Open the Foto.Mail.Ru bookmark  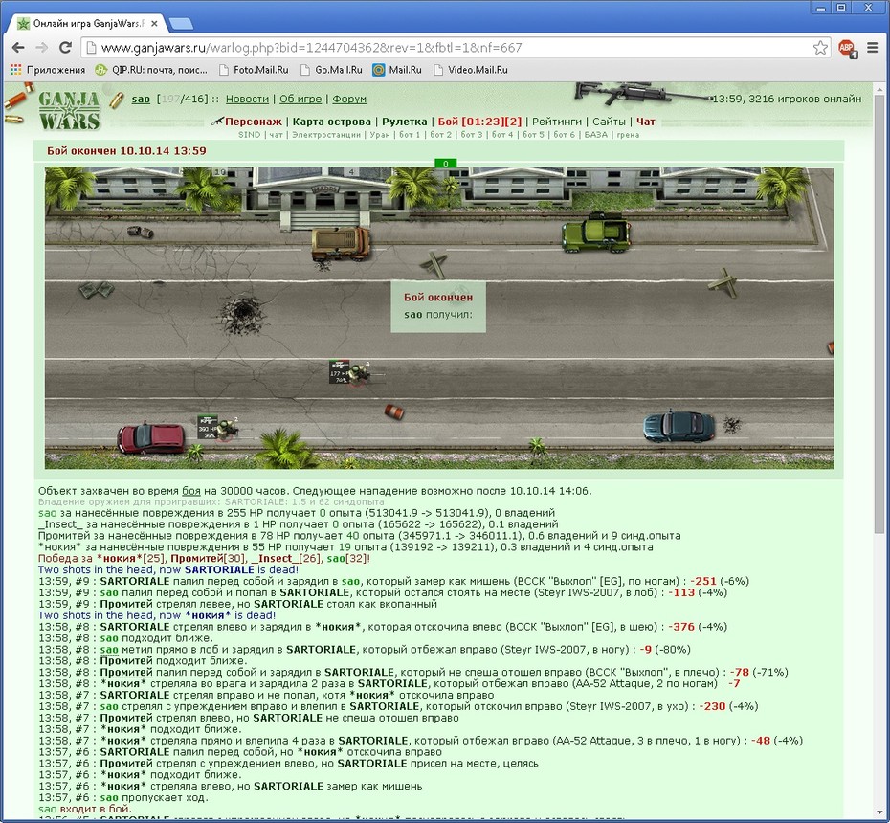pyautogui.click(x=254, y=70)
